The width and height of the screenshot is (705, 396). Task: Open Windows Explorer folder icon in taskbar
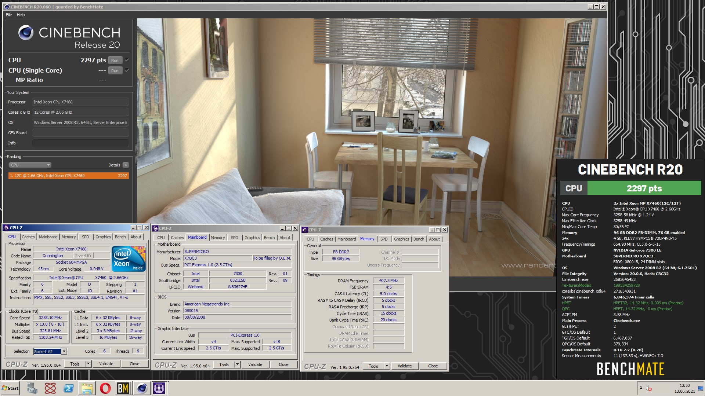[87, 388]
